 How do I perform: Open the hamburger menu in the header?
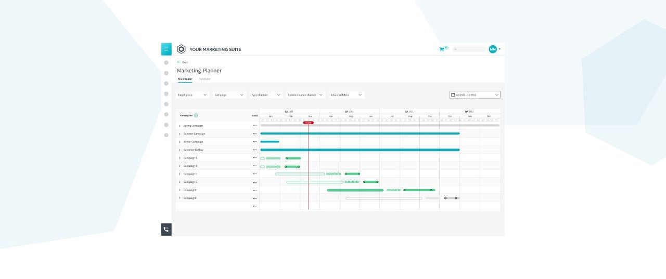(x=166, y=49)
